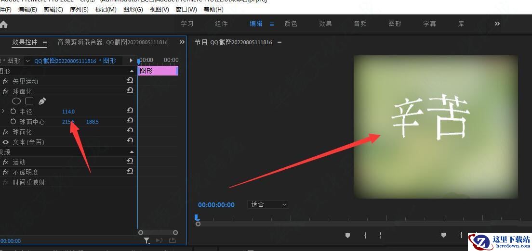Click the left handle of program zoom bar
Screen dimensions: 532x251
pyautogui.click(x=198, y=224)
